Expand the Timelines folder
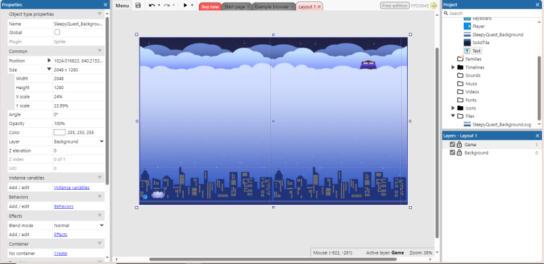Screen dimensions: 544x264 [x=453, y=67]
